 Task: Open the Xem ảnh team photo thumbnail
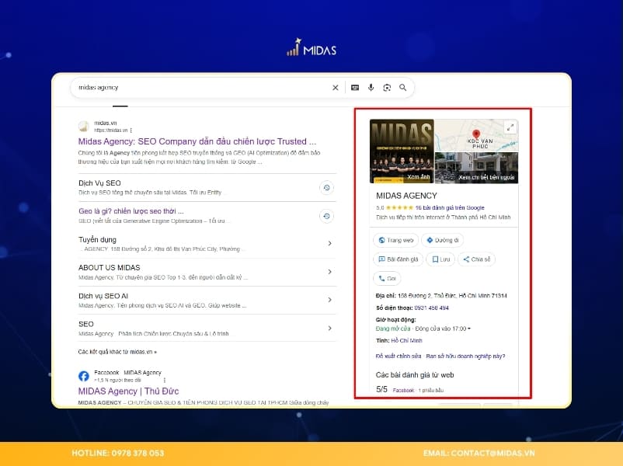click(402, 151)
